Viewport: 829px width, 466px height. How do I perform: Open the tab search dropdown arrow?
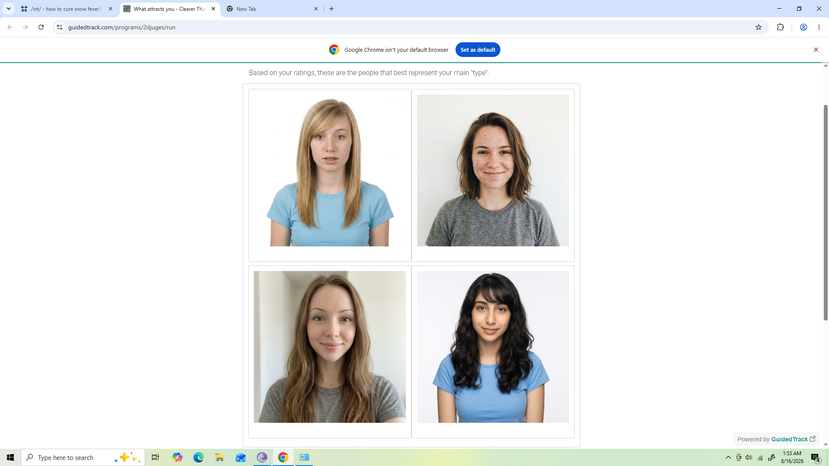click(9, 9)
